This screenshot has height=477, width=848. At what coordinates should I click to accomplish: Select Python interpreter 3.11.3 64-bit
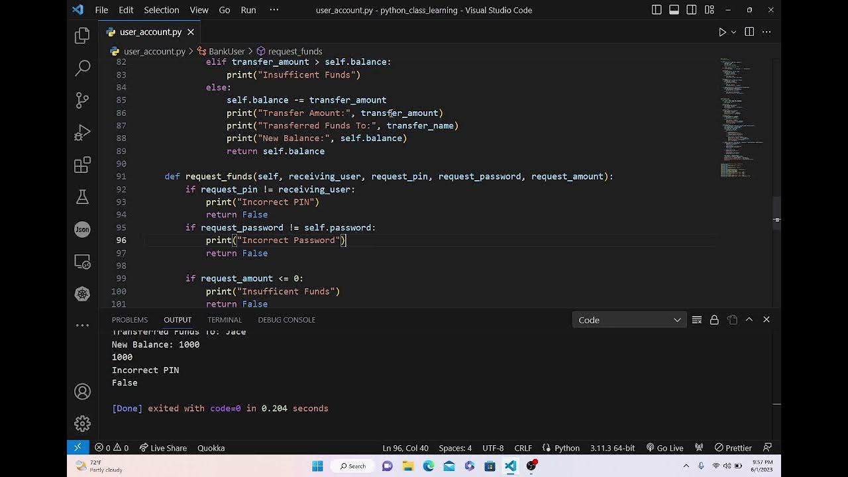[x=612, y=448]
